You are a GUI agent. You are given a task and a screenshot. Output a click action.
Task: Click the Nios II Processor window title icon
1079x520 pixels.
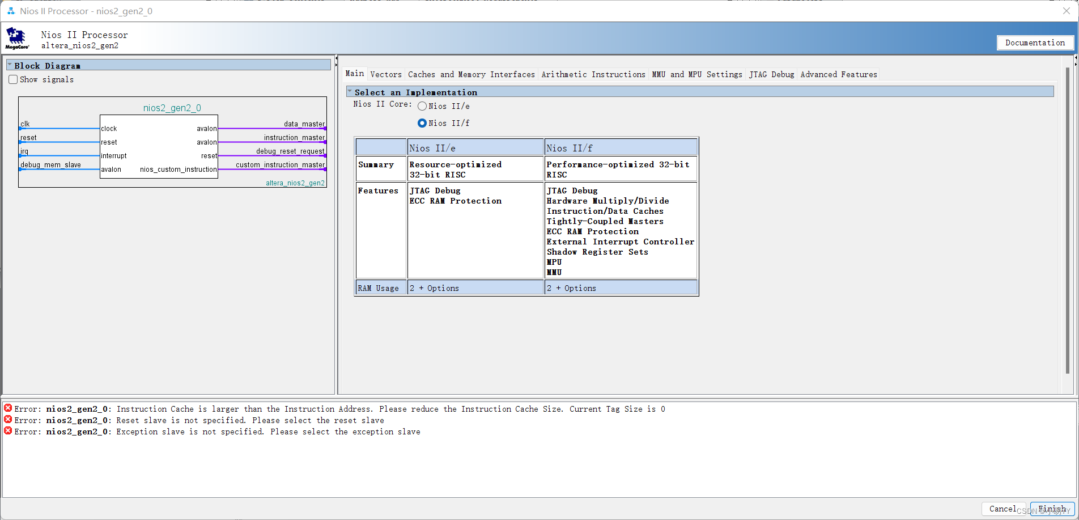click(x=11, y=11)
